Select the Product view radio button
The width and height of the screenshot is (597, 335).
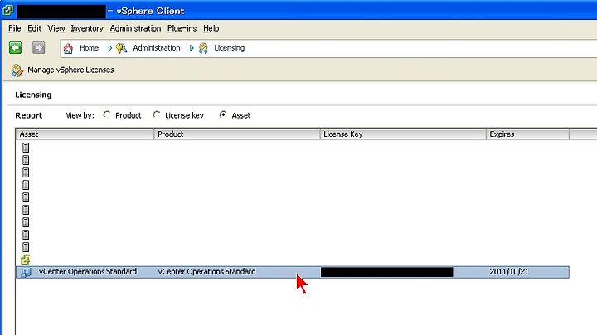click(x=107, y=114)
